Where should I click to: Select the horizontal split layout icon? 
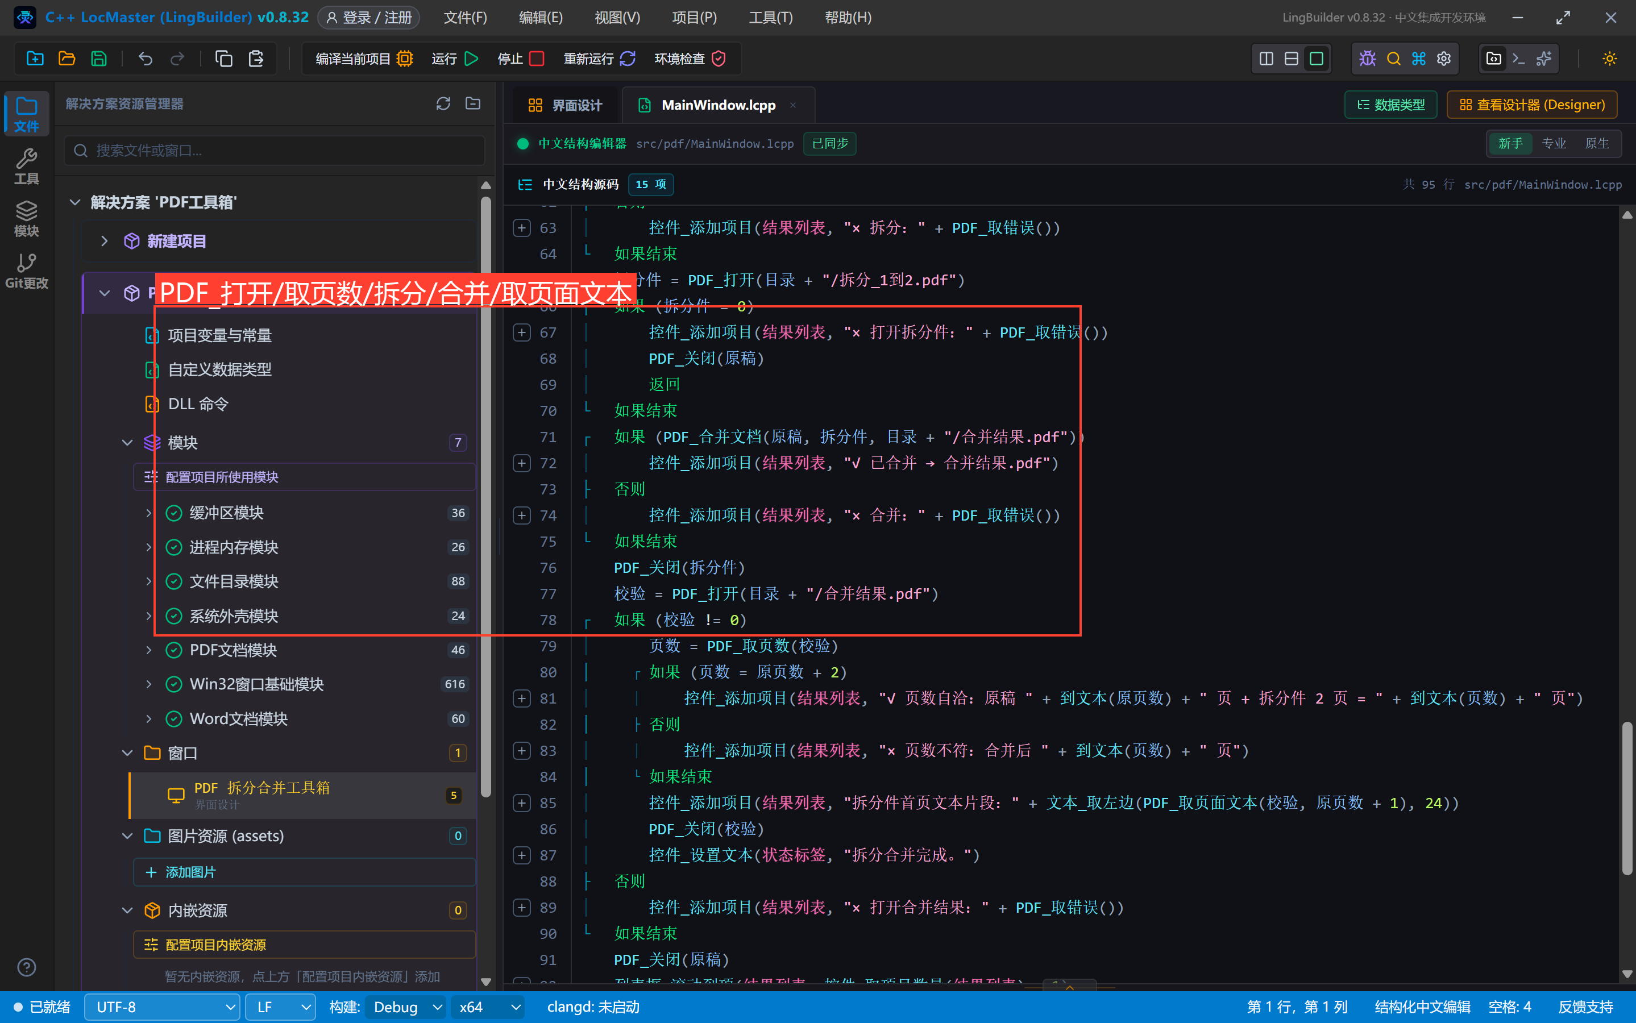tap(1292, 59)
